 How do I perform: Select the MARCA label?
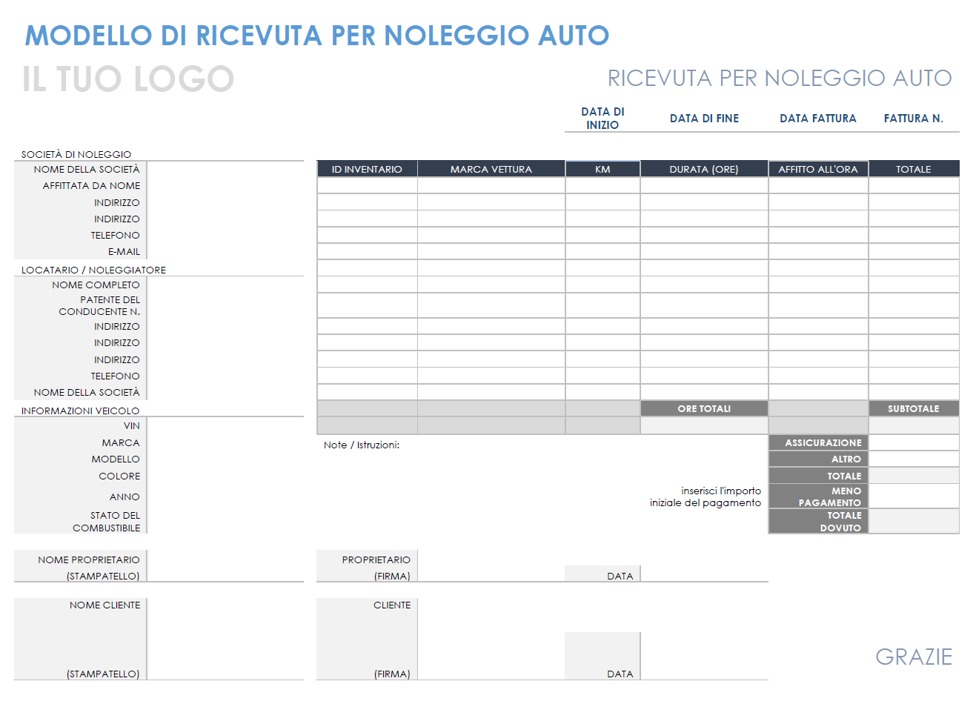pyautogui.click(x=121, y=442)
